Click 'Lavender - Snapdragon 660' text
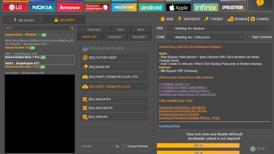The image size is (274, 154). point(24,73)
